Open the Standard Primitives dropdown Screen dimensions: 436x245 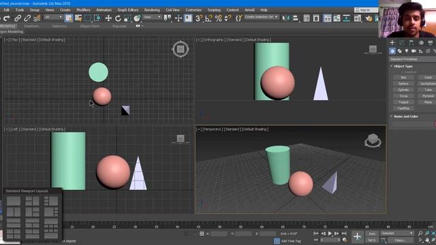pos(412,59)
